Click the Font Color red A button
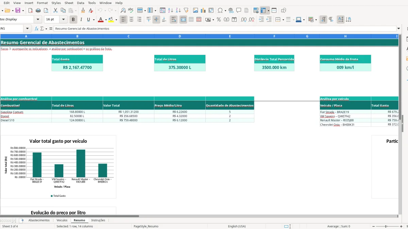This screenshot has height=229, width=408. [100, 20]
